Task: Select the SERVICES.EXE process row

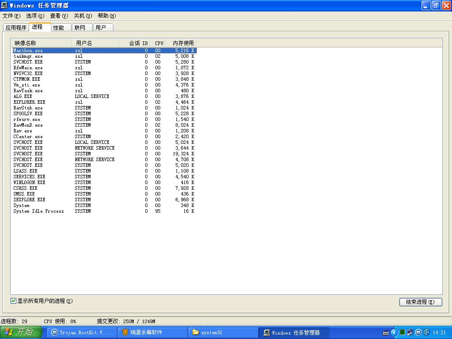Action: pyautogui.click(x=104, y=177)
